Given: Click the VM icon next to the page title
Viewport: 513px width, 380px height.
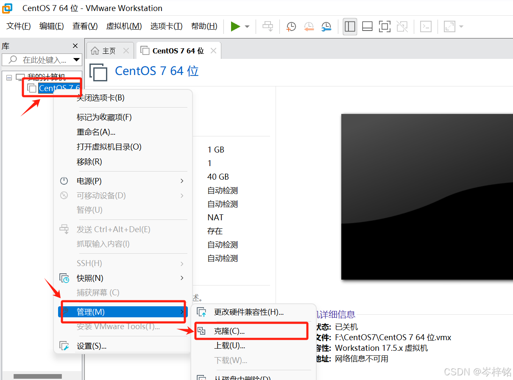Looking at the screenshot, I should pyautogui.click(x=98, y=72).
